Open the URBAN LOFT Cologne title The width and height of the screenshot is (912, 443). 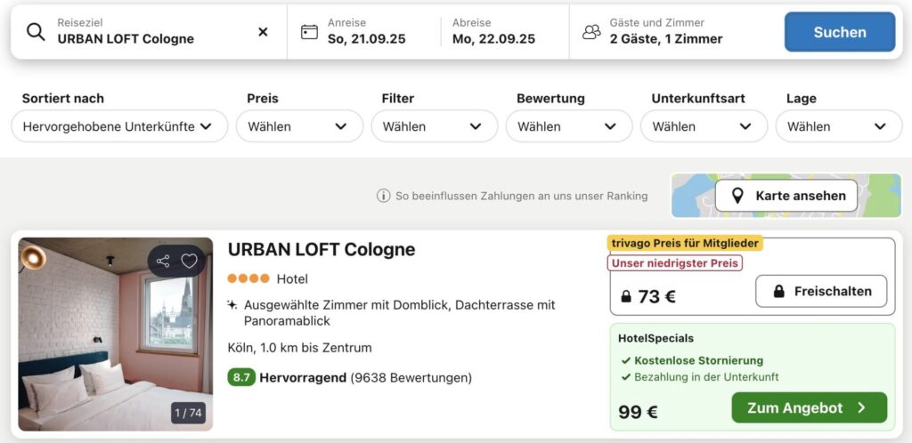click(x=322, y=250)
